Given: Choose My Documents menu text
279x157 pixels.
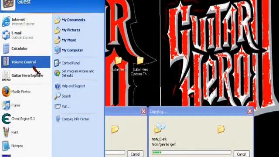Looking at the screenshot, I should click(x=73, y=20).
